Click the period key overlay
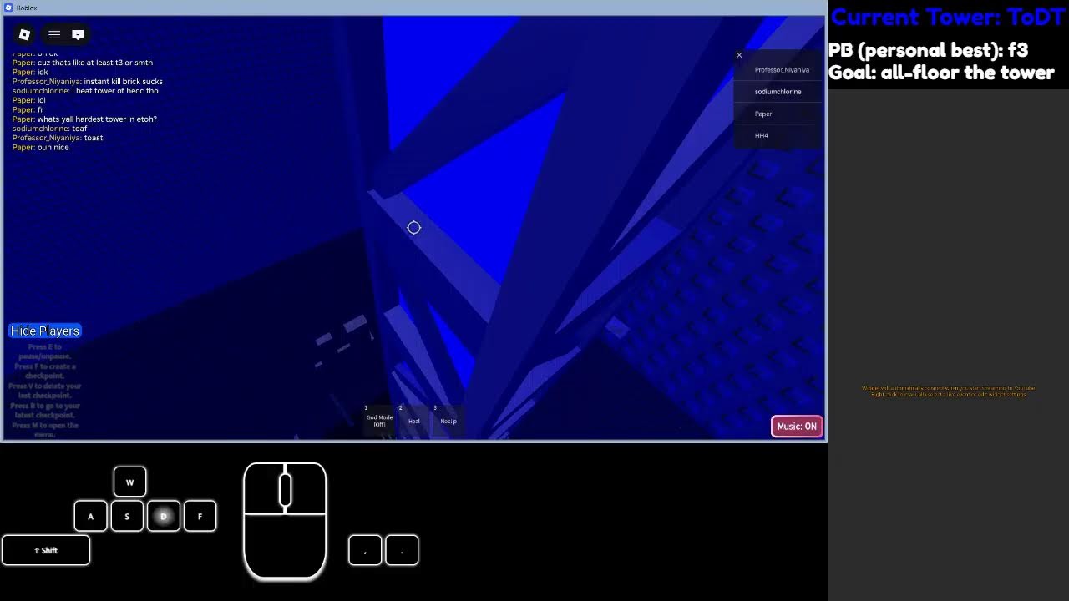The image size is (1069, 601). (402, 550)
